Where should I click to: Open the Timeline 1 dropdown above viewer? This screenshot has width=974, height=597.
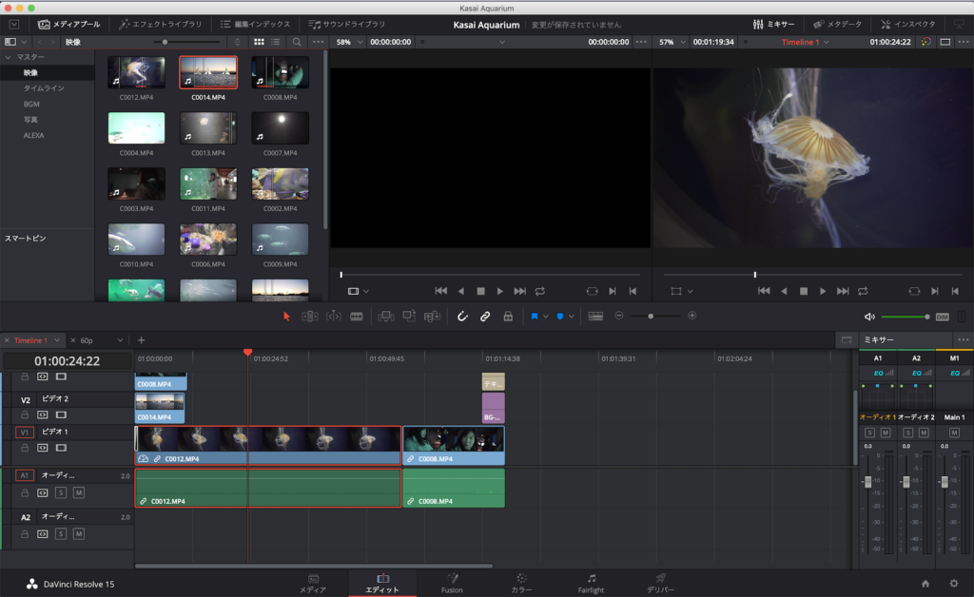coord(805,43)
